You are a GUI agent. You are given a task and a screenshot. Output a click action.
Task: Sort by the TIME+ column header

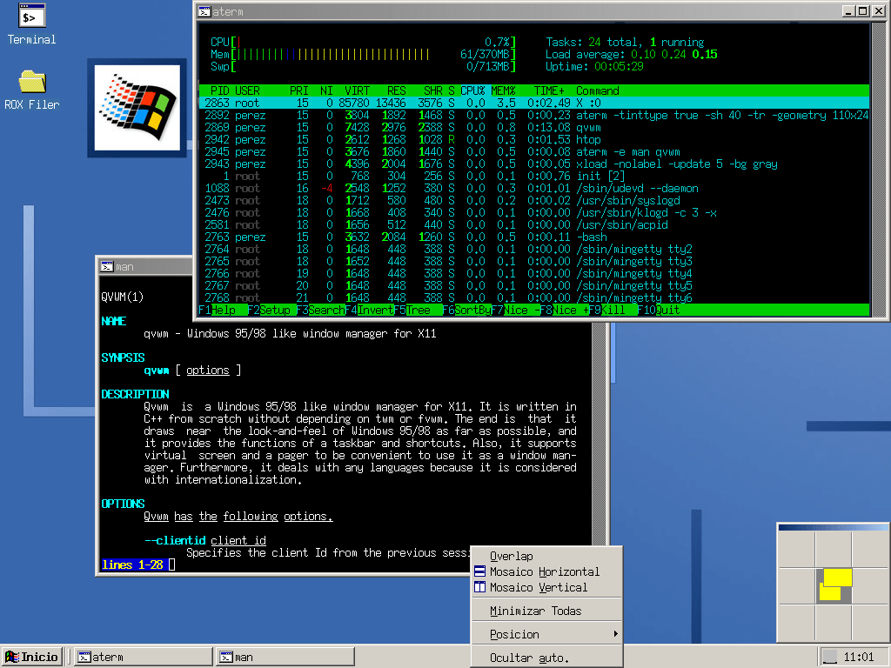coord(549,90)
